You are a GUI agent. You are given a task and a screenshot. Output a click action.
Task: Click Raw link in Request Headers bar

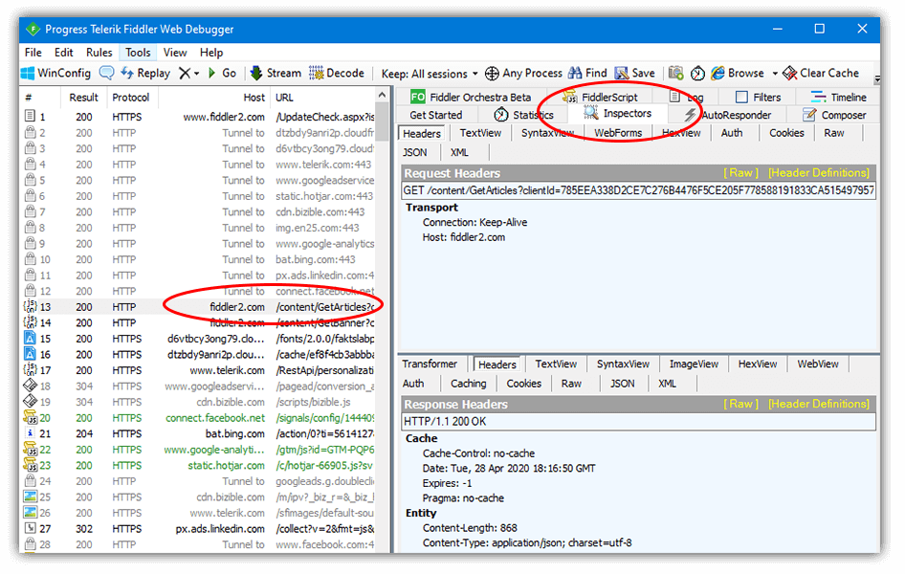pyautogui.click(x=741, y=172)
